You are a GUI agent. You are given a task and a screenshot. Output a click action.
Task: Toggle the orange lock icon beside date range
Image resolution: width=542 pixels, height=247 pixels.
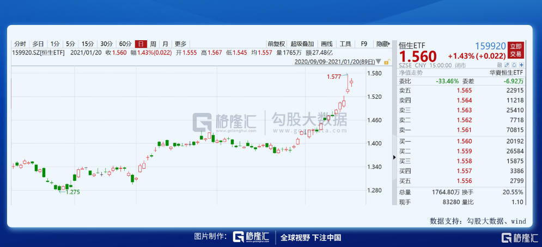(x=387, y=62)
